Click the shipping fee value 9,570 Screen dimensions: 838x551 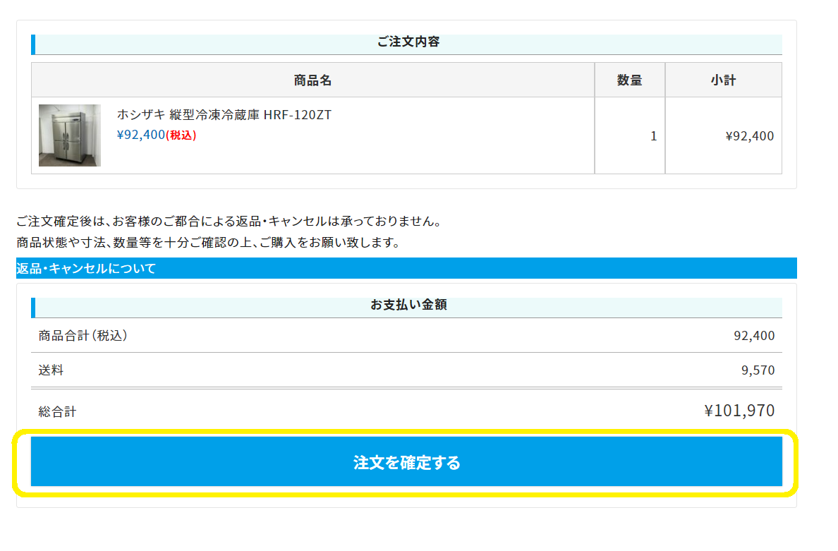pyautogui.click(x=758, y=370)
